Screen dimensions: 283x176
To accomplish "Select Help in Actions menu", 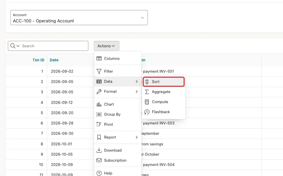I will click(118, 173).
